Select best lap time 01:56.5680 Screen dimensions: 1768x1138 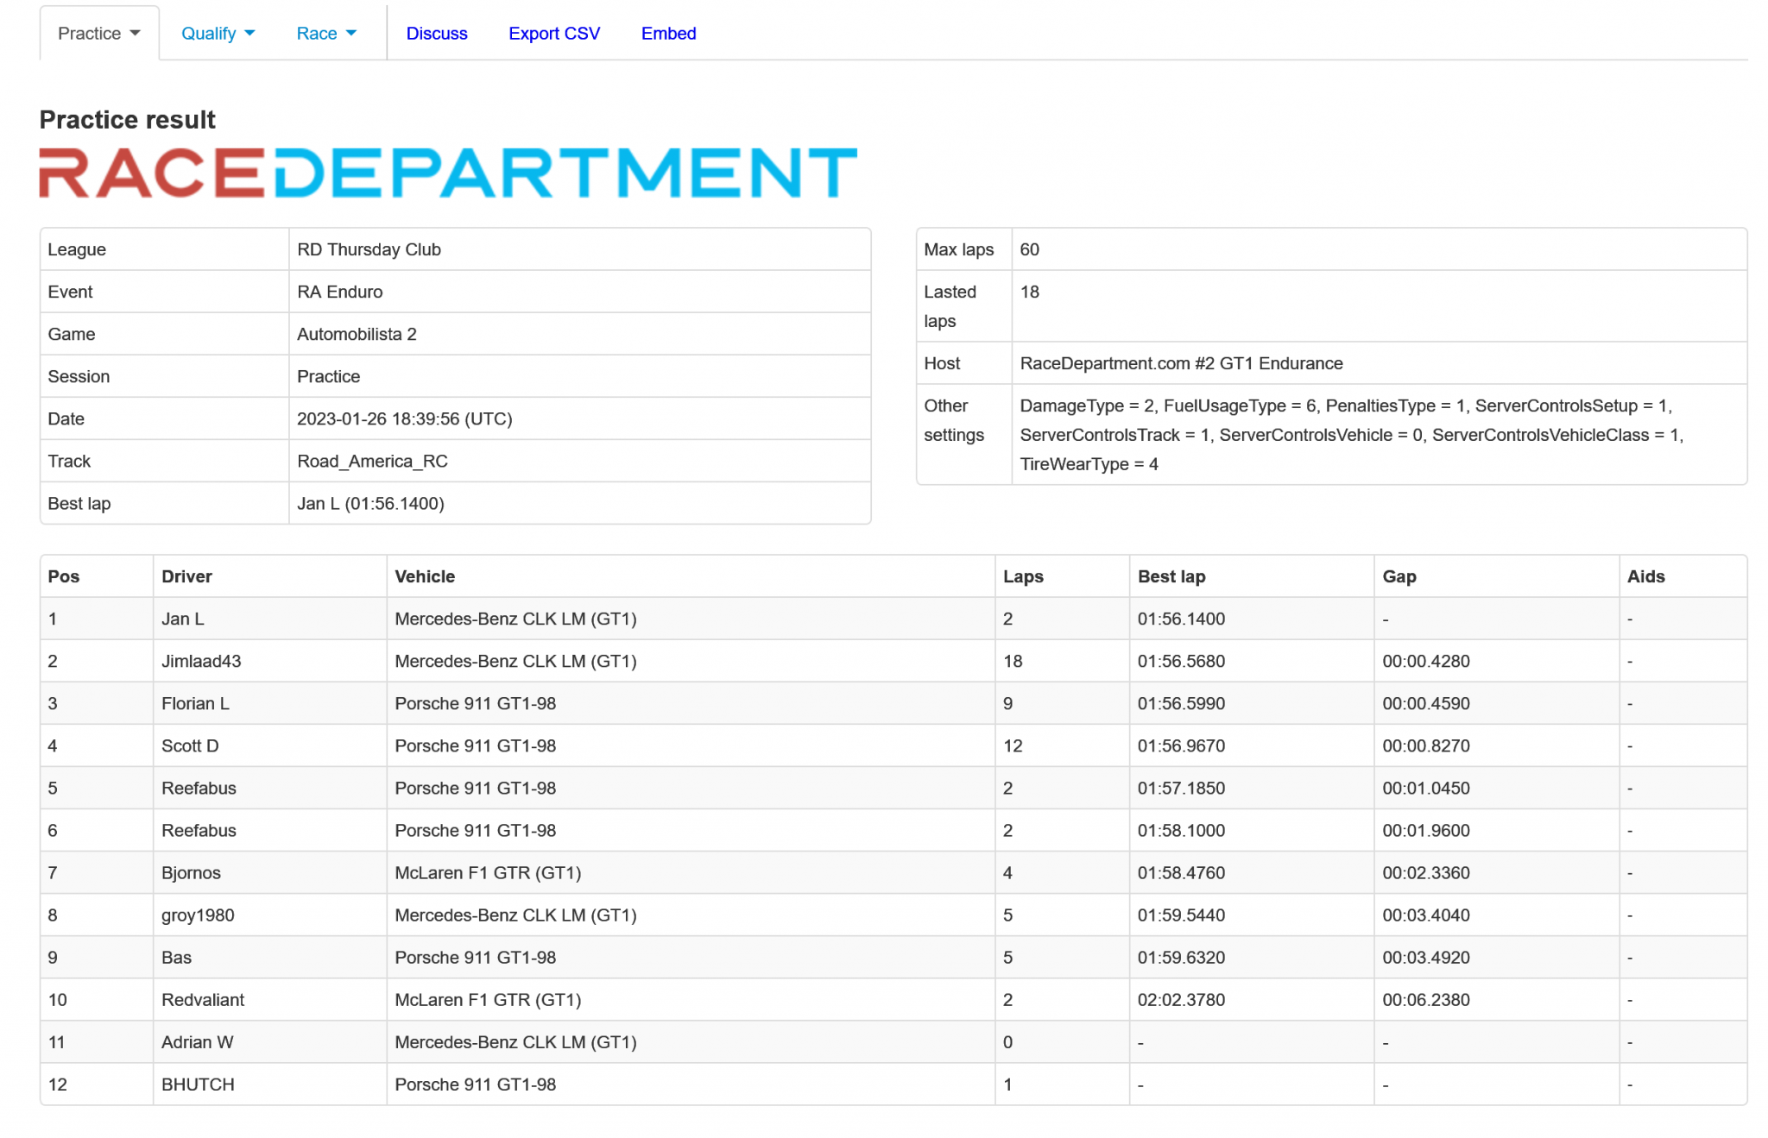click(1181, 661)
